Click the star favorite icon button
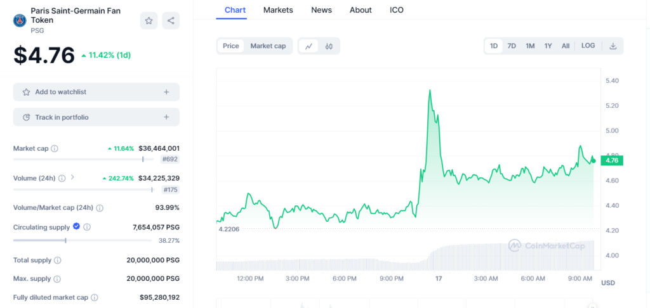 click(x=149, y=21)
